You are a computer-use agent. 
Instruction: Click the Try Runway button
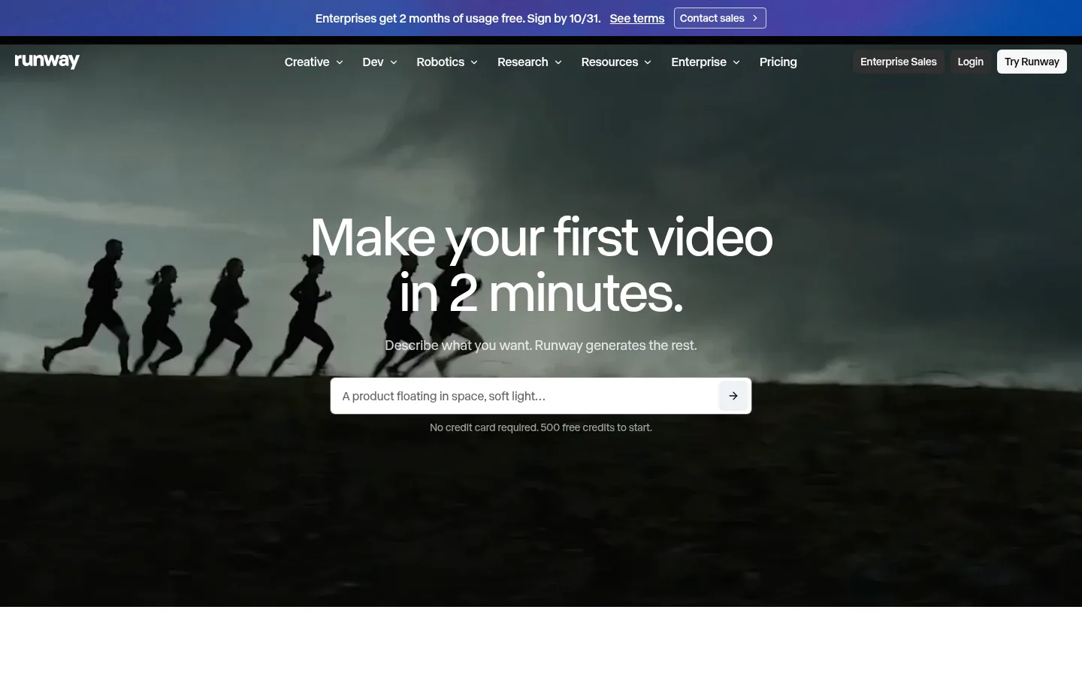point(1032,62)
